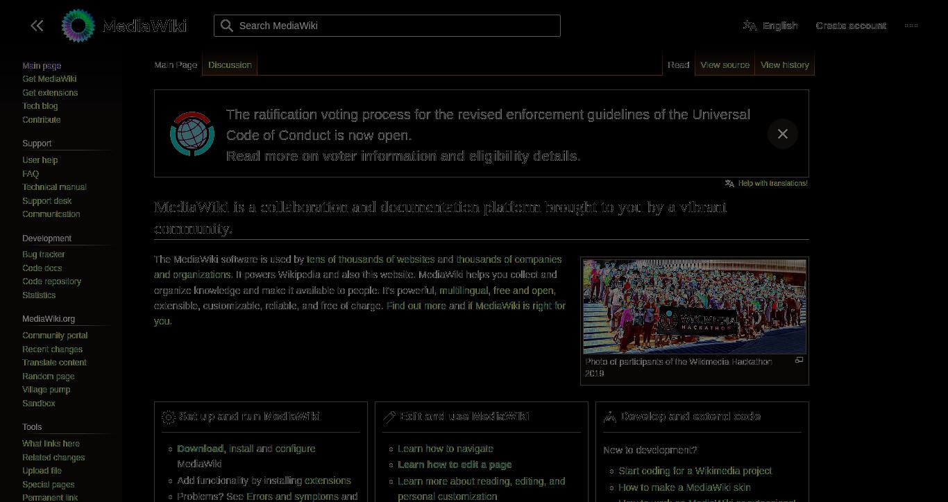
Task: Open Communication sidebar link
Action: click(x=51, y=214)
